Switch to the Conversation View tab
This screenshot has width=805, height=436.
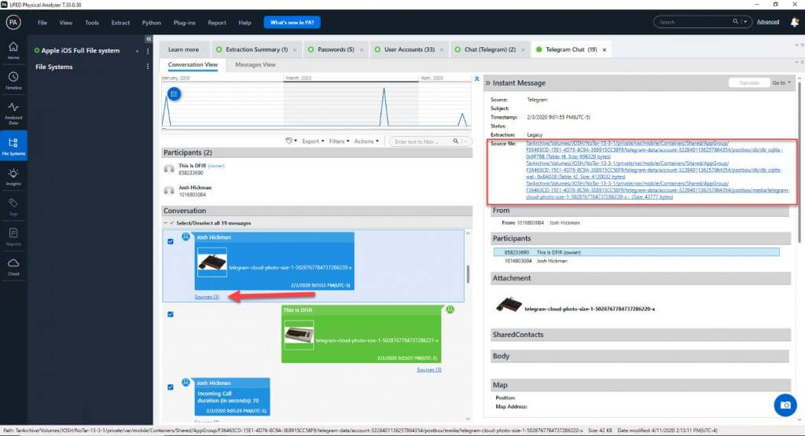193,64
